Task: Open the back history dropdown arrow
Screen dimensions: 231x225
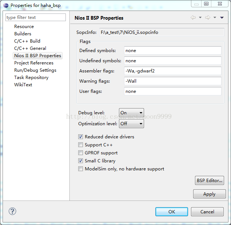Action: click(200, 17)
